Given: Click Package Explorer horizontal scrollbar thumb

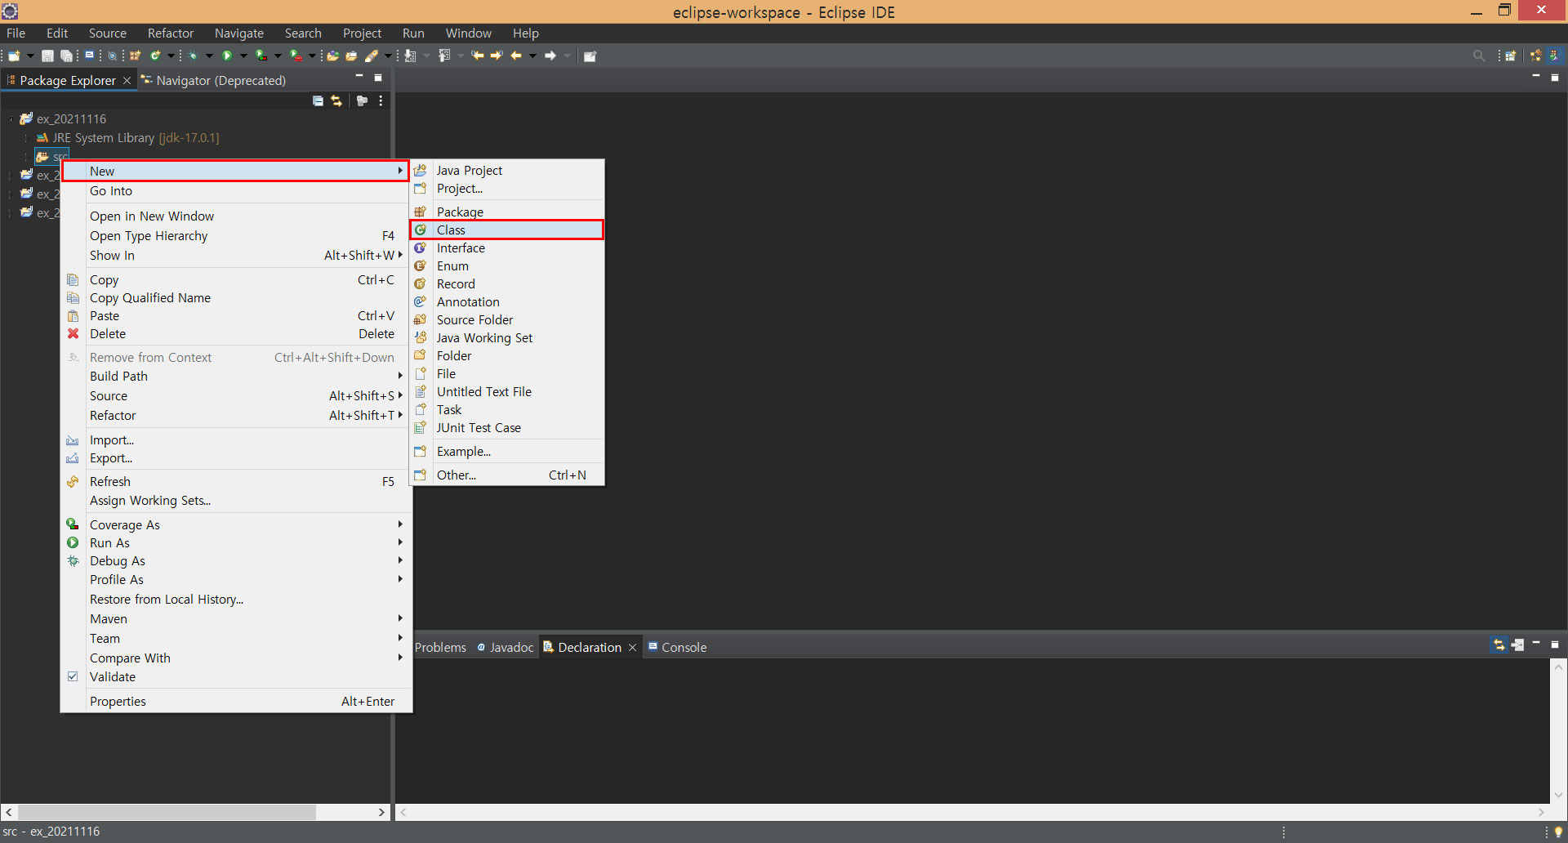Looking at the screenshot, I should (167, 812).
